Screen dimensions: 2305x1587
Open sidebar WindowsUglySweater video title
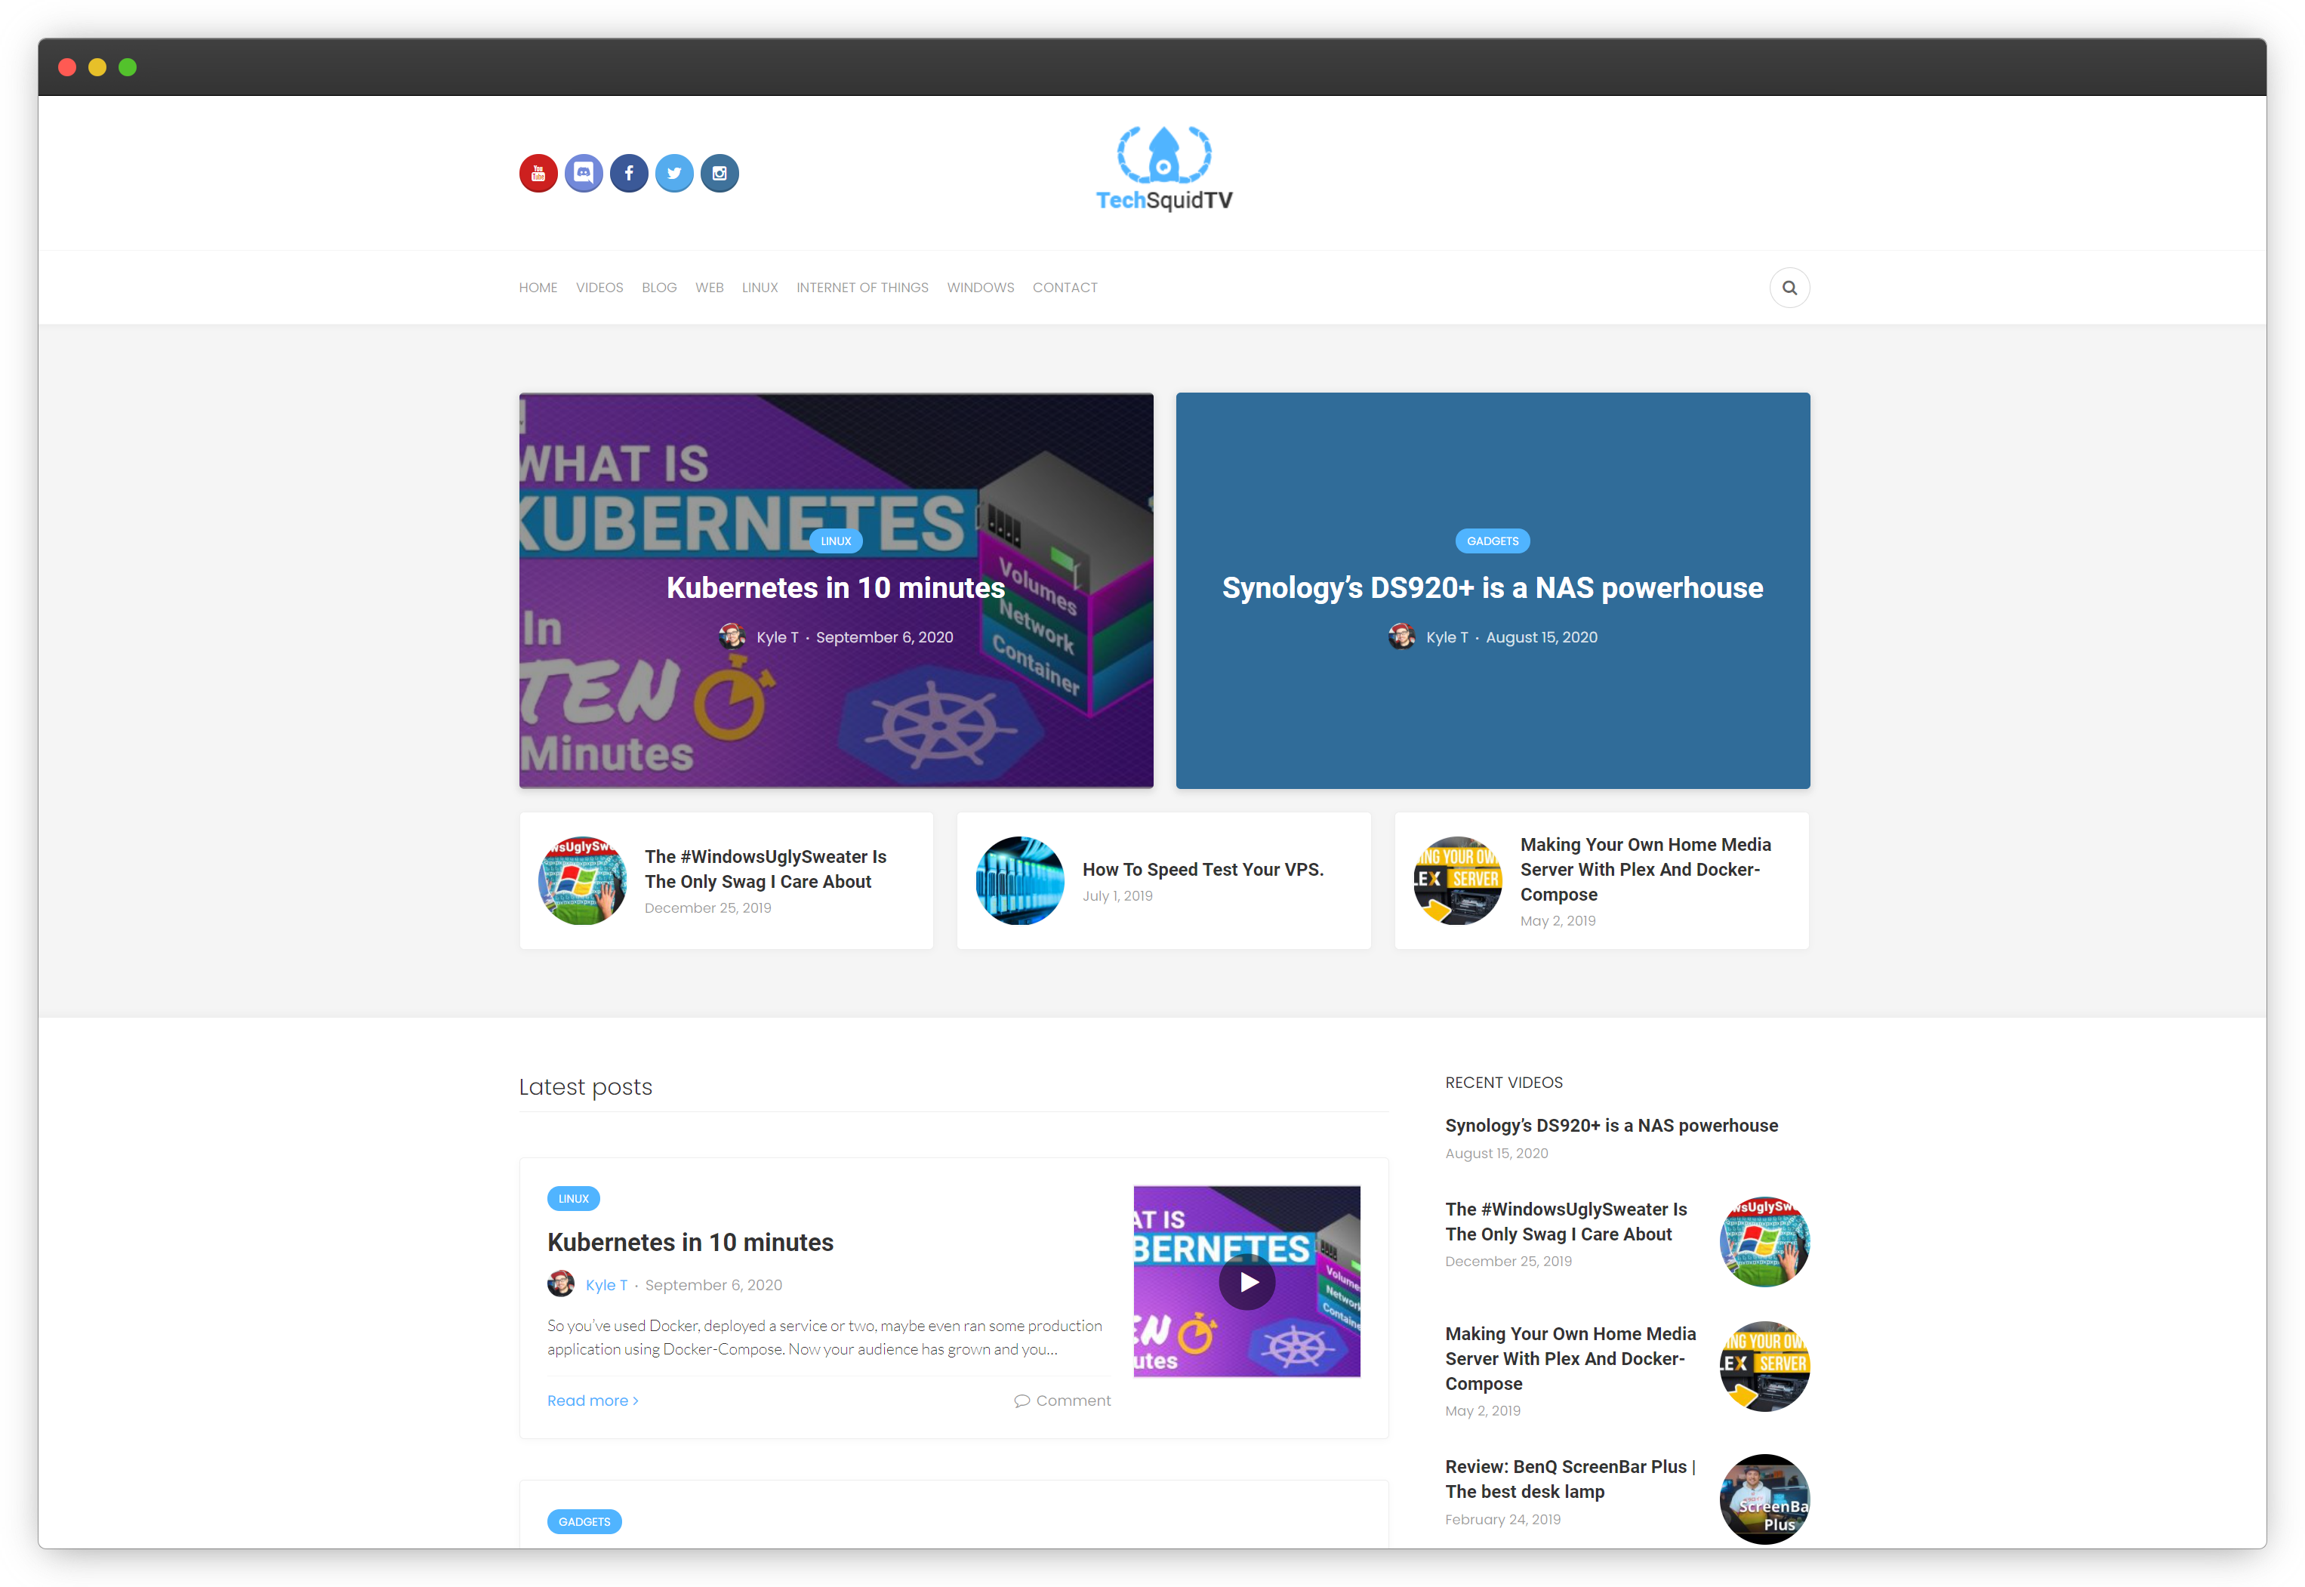pyautogui.click(x=1566, y=1221)
